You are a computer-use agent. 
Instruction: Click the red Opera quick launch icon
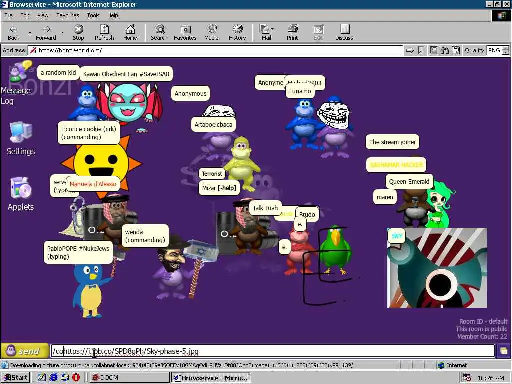76,378
